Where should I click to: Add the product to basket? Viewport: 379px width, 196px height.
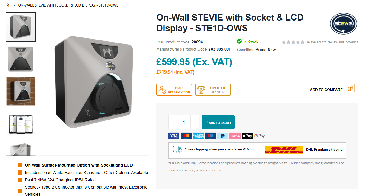[218, 122]
